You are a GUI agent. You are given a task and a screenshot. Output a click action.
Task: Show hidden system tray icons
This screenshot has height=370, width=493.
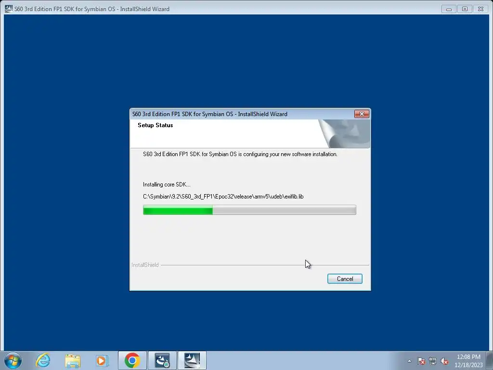[409, 361]
